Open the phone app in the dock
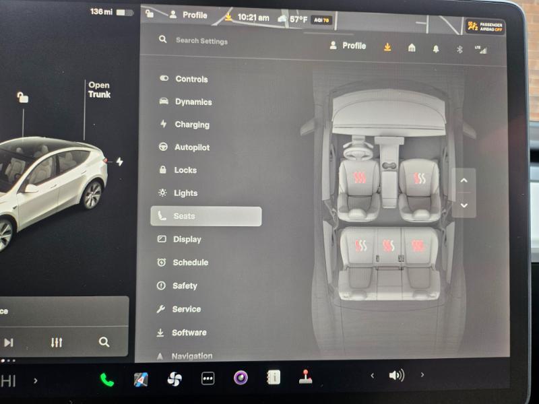The height and width of the screenshot is (404, 539). click(107, 379)
